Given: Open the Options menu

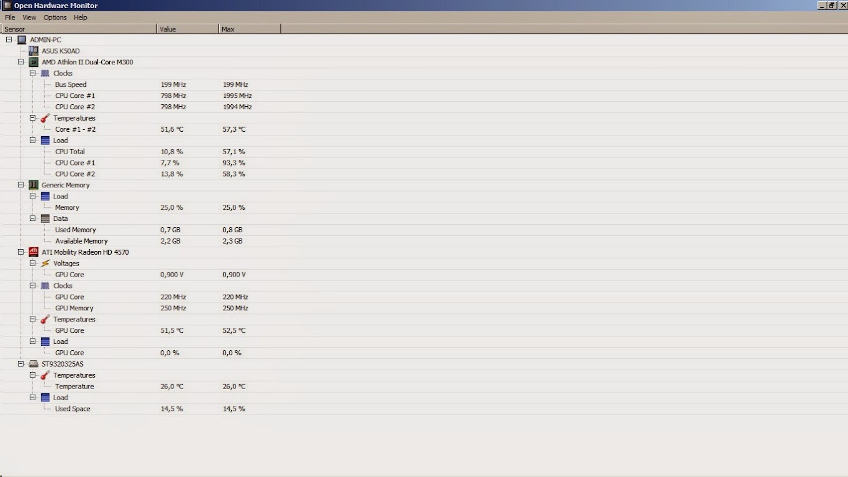Looking at the screenshot, I should pos(55,17).
